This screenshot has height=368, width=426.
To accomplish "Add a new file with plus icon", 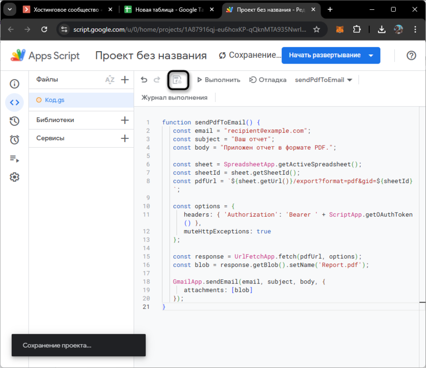I will point(124,79).
